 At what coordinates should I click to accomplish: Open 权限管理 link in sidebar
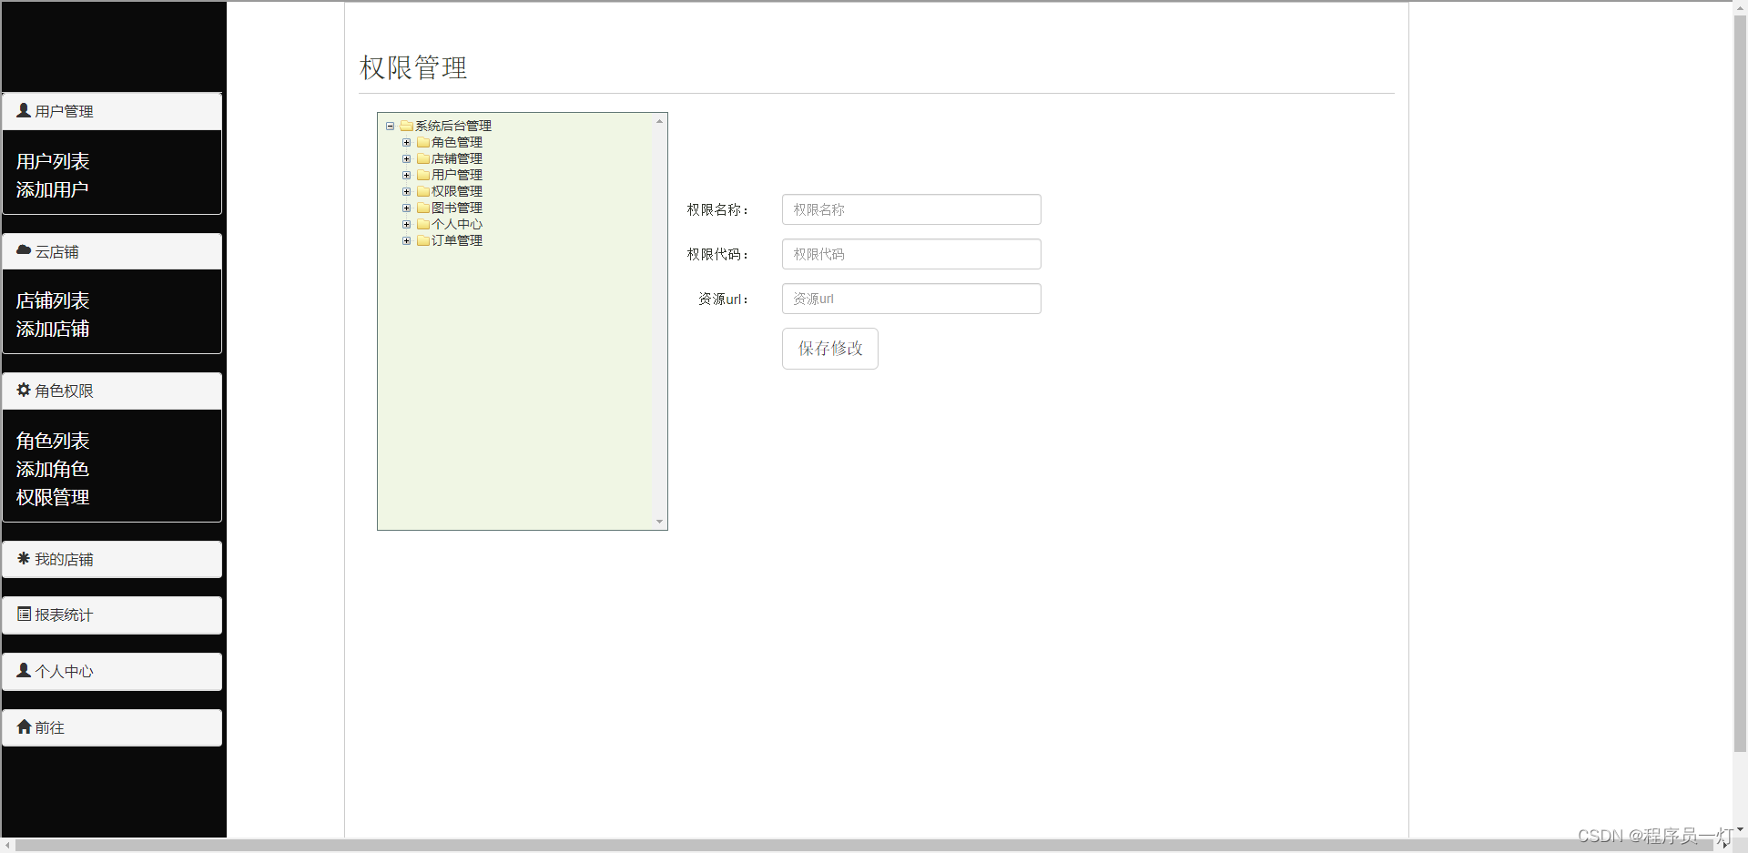pos(53,497)
